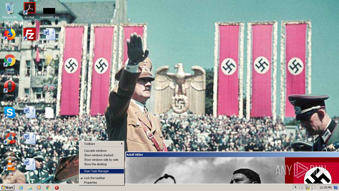339x191 pixels.
Task: Open the Start menu button
Action: (x=7, y=188)
